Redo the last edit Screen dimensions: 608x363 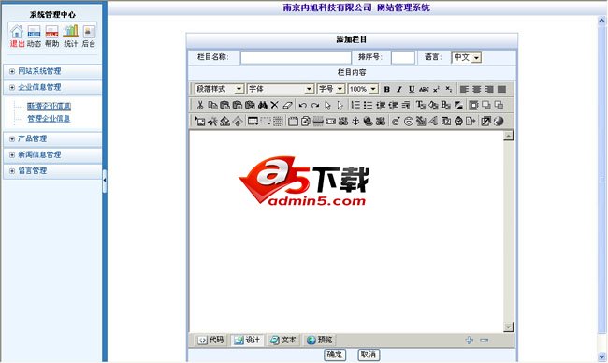(315, 105)
